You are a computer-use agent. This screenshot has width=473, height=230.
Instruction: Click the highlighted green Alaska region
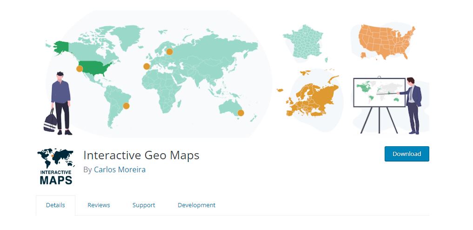click(61, 47)
